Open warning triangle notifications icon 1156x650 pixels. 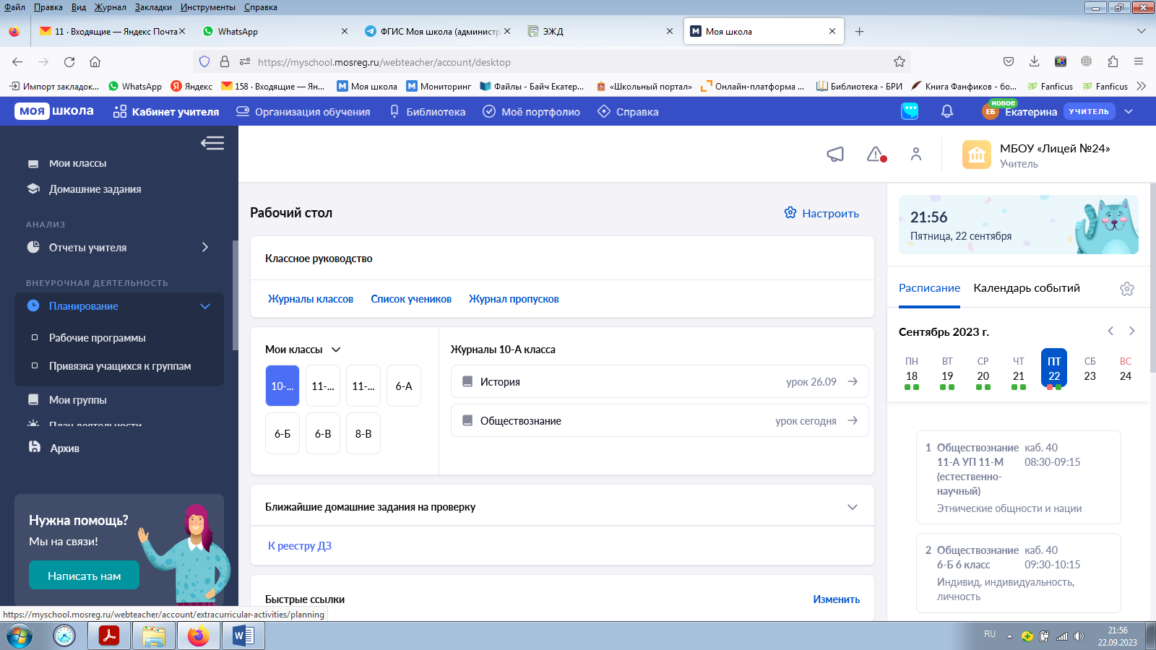pyautogui.click(x=876, y=154)
